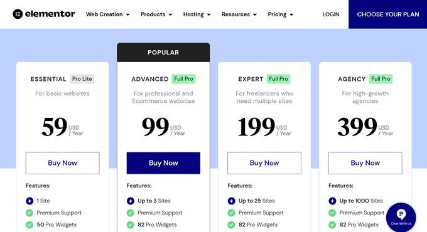Click the 59 price figure

point(54,127)
